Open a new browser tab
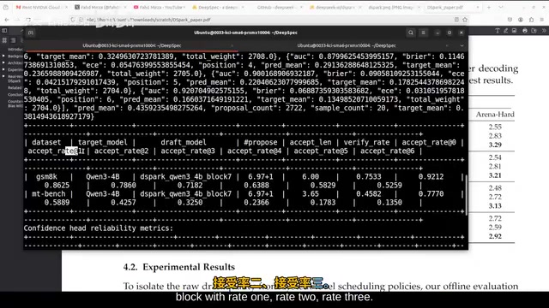 click(489, 7)
